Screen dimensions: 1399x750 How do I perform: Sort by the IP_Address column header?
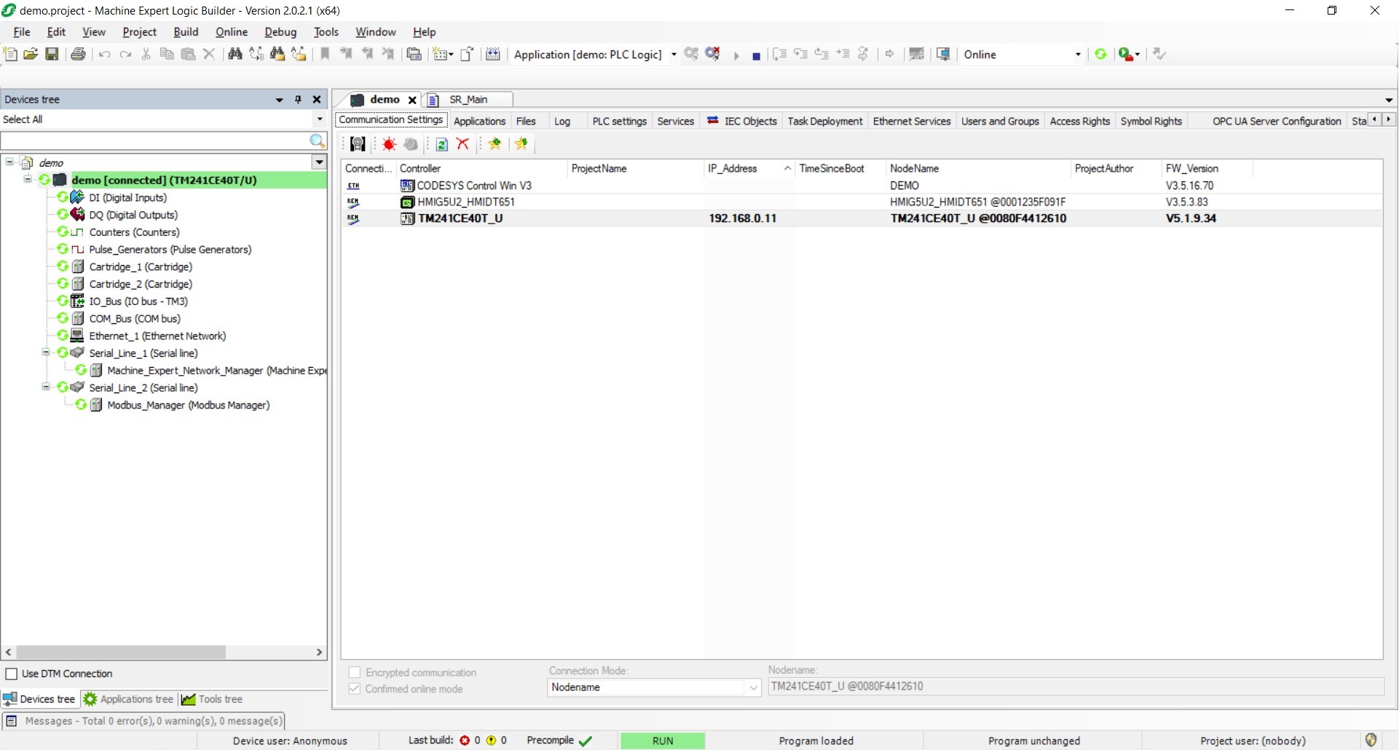[749, 168]
